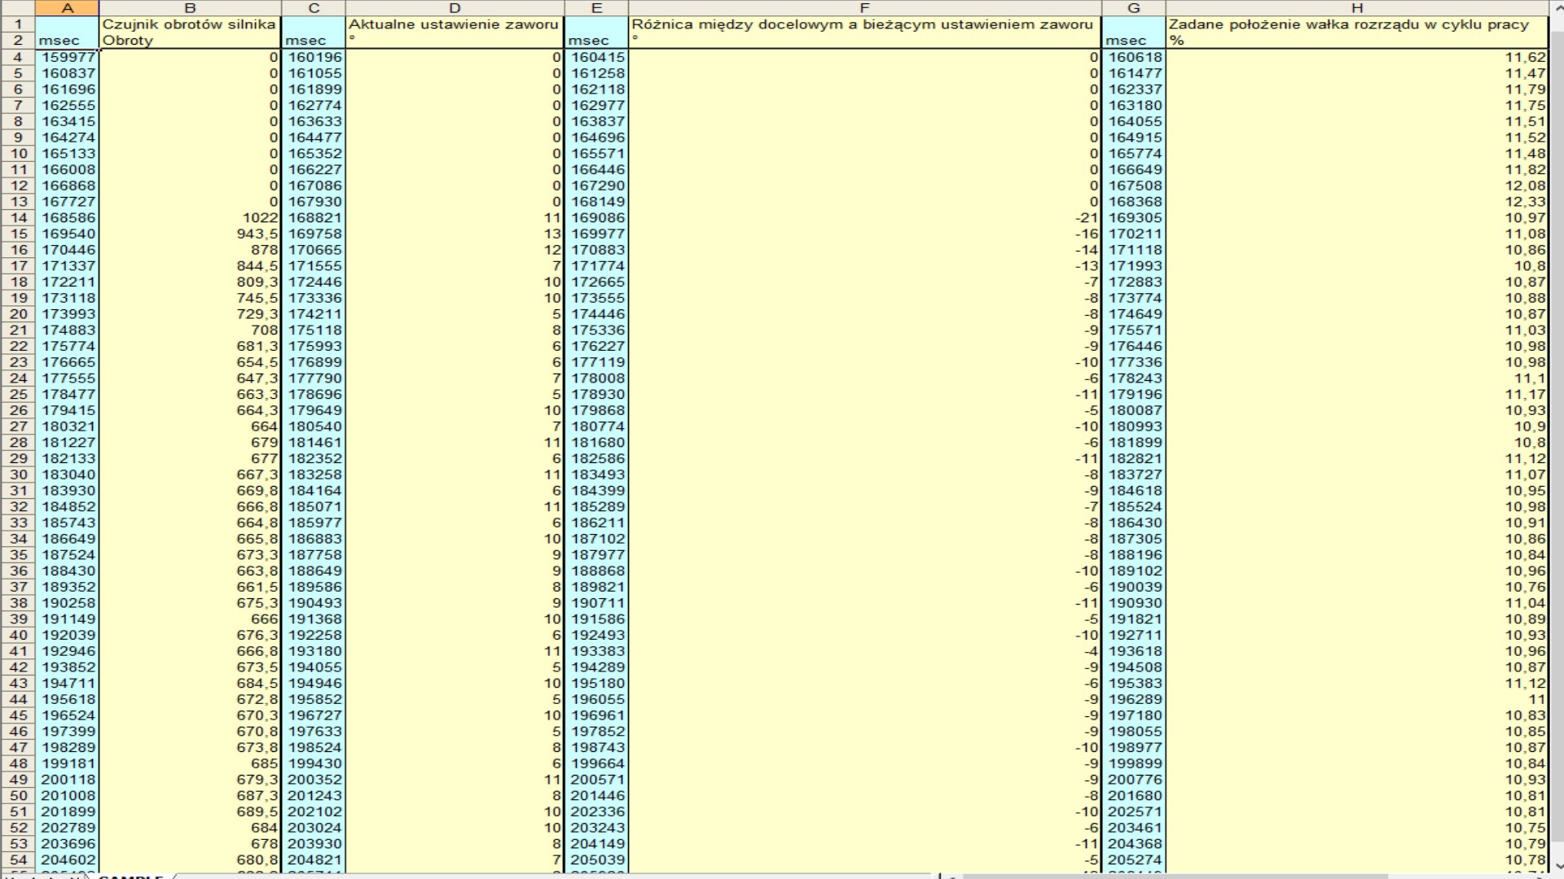This screenshot has width=1564, height=879.
Task: Select 'Zadane położenie wałka rozrządu' cell
Action: tap(1356, 24)
